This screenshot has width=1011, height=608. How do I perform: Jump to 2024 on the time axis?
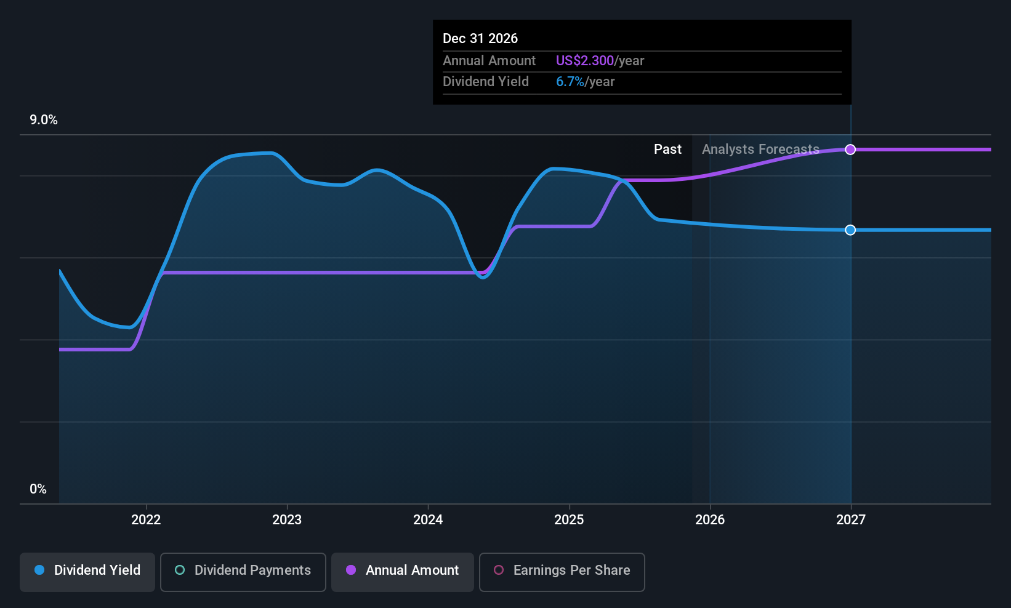pos(428,520)
